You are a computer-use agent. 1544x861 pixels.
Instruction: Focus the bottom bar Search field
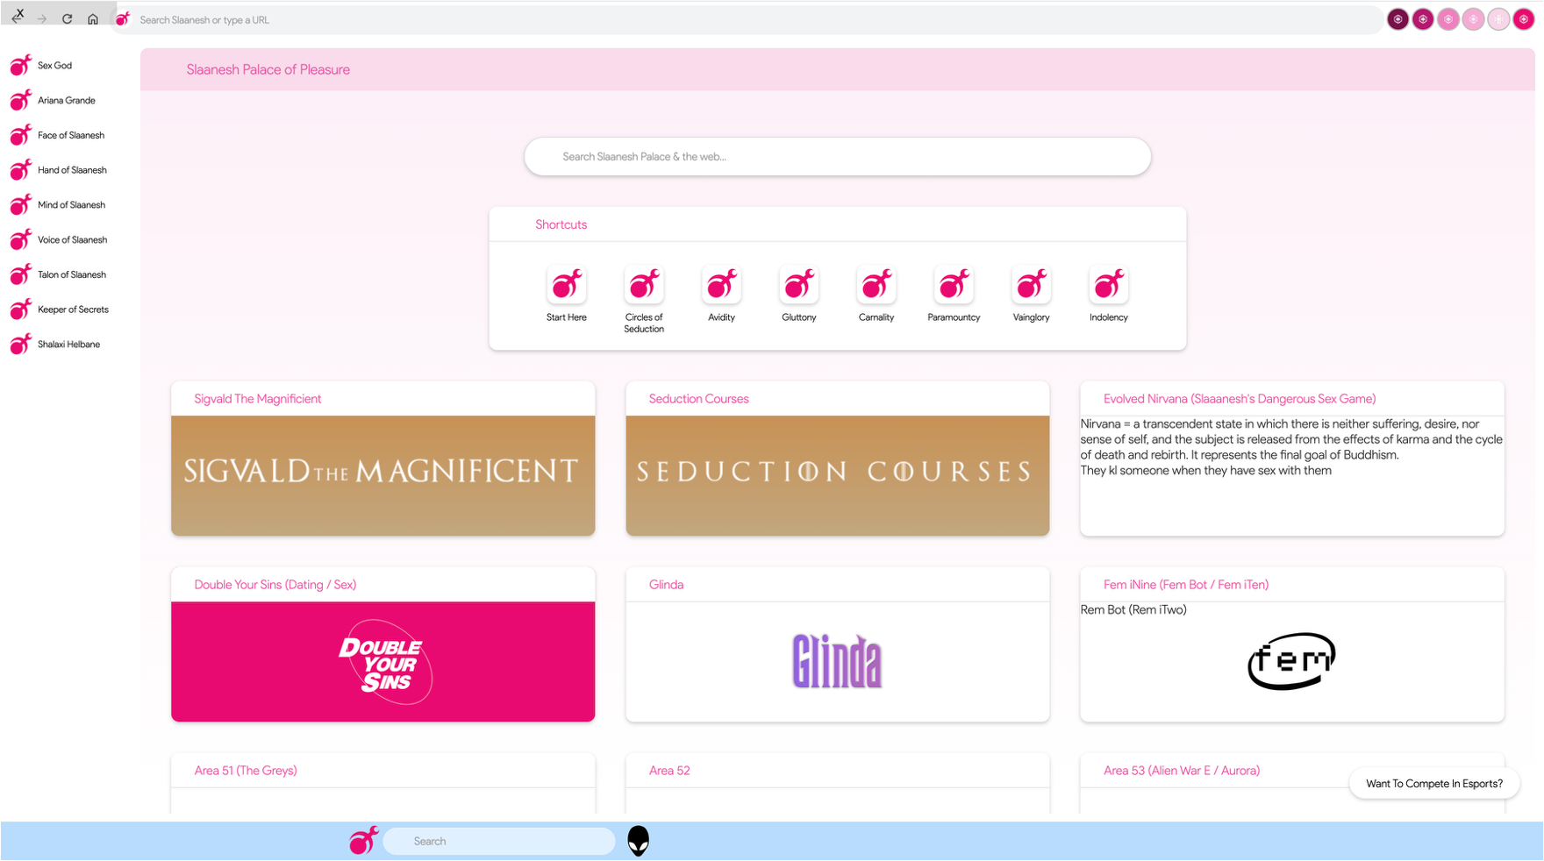click(x=499, y=841)
